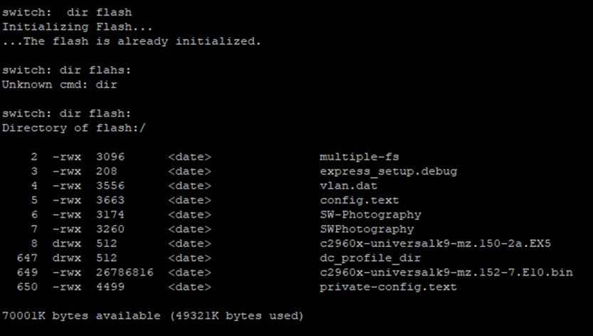Image resolution: width=593 pixels, height=336 pixels.
Task: Click the SWPhotography file name
Action: [x=367, y=229]
